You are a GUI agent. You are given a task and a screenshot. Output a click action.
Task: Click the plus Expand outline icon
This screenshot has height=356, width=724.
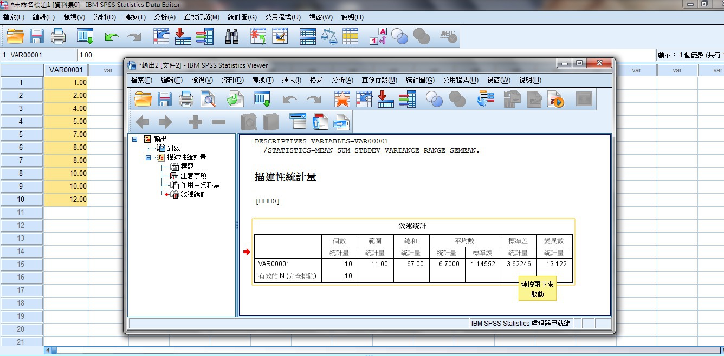[195, 122]
